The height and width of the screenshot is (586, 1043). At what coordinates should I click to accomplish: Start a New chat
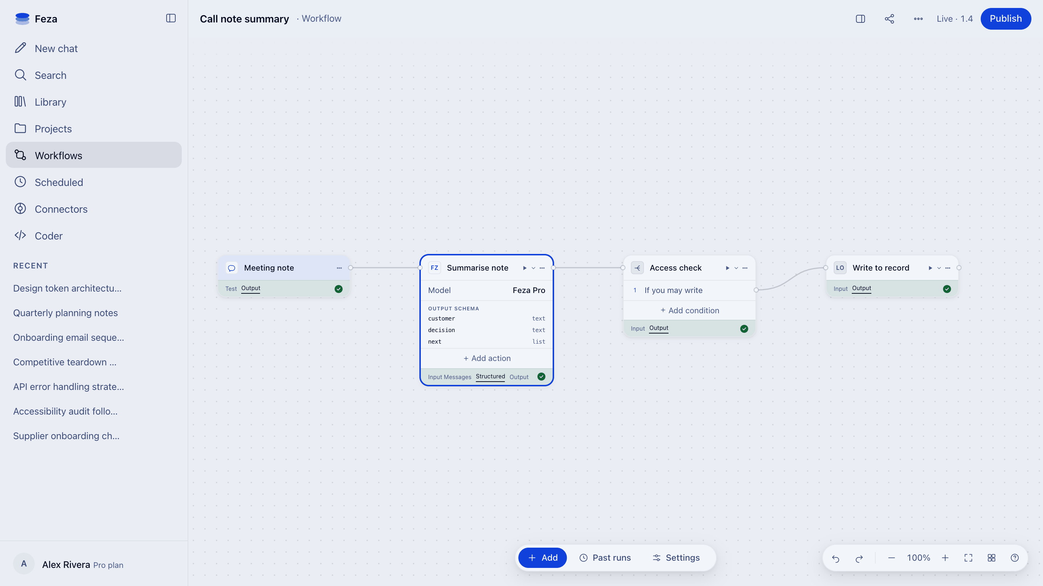pyautogui.click(x=93, y=48)
